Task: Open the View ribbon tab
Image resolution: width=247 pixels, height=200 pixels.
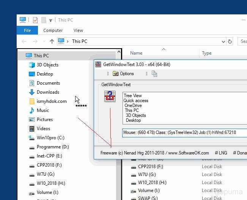Action: [x=78, y=30]
